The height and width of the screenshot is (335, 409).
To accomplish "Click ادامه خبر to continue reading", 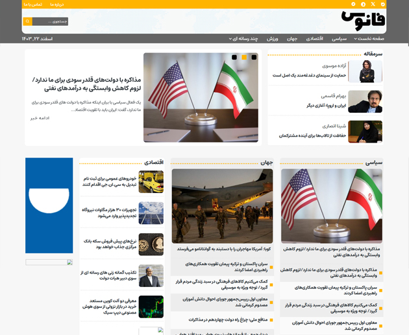I will (x=40, y=118).
